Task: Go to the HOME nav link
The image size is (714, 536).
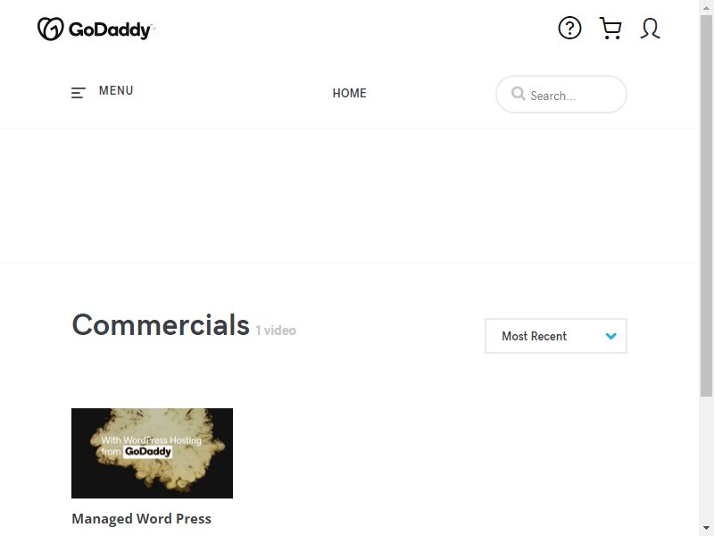Action: tap(349, 93)
